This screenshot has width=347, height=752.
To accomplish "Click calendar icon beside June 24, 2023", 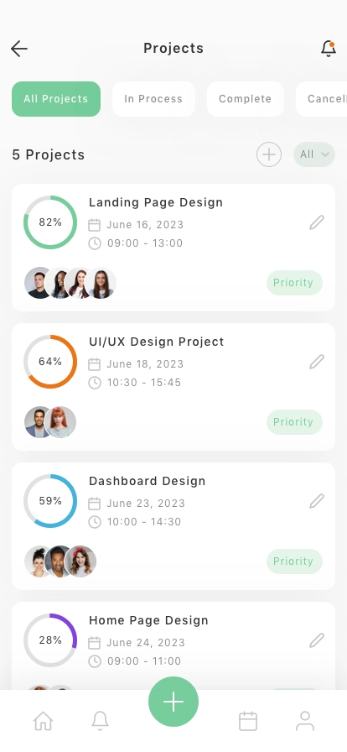I will 95,643.
